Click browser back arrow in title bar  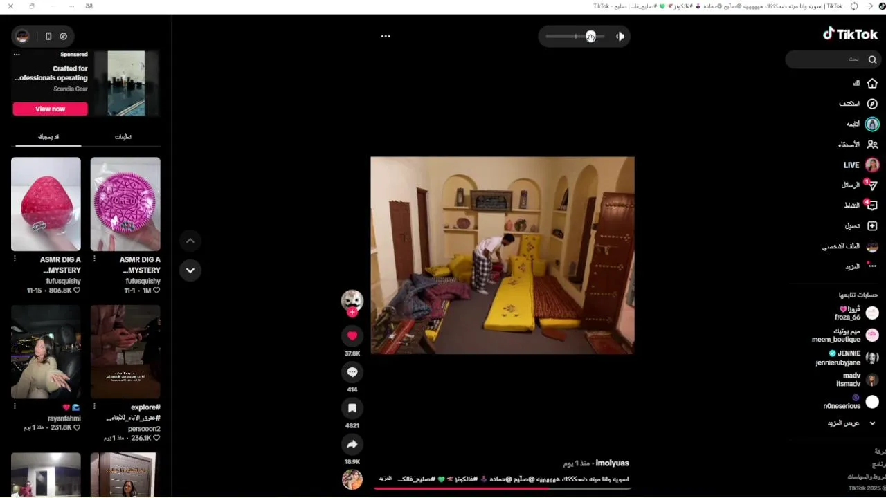pos(869,6)
